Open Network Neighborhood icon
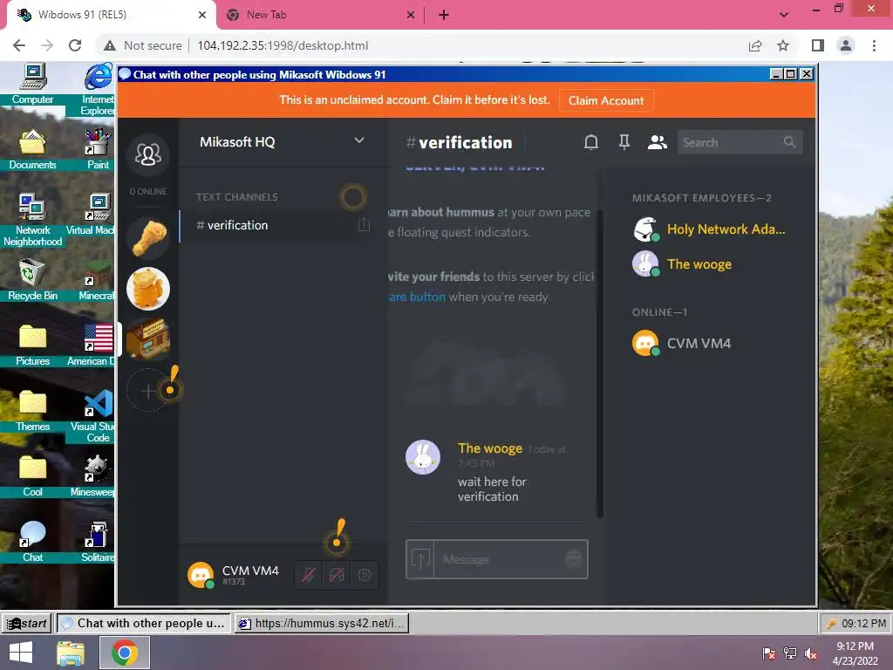The width and height of the screenshot is (893, 670). (32, 221)
